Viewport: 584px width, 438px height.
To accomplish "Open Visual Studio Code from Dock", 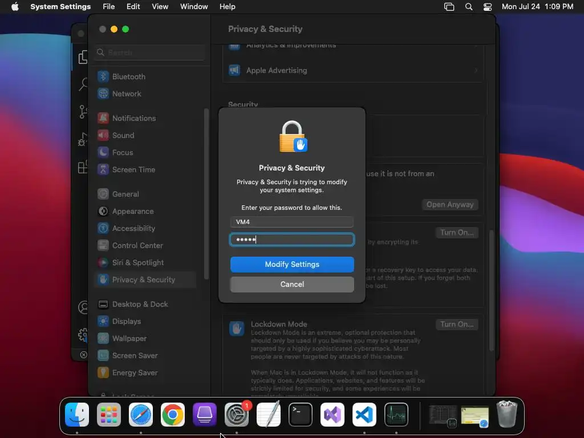I will click(x=364, y=415).
